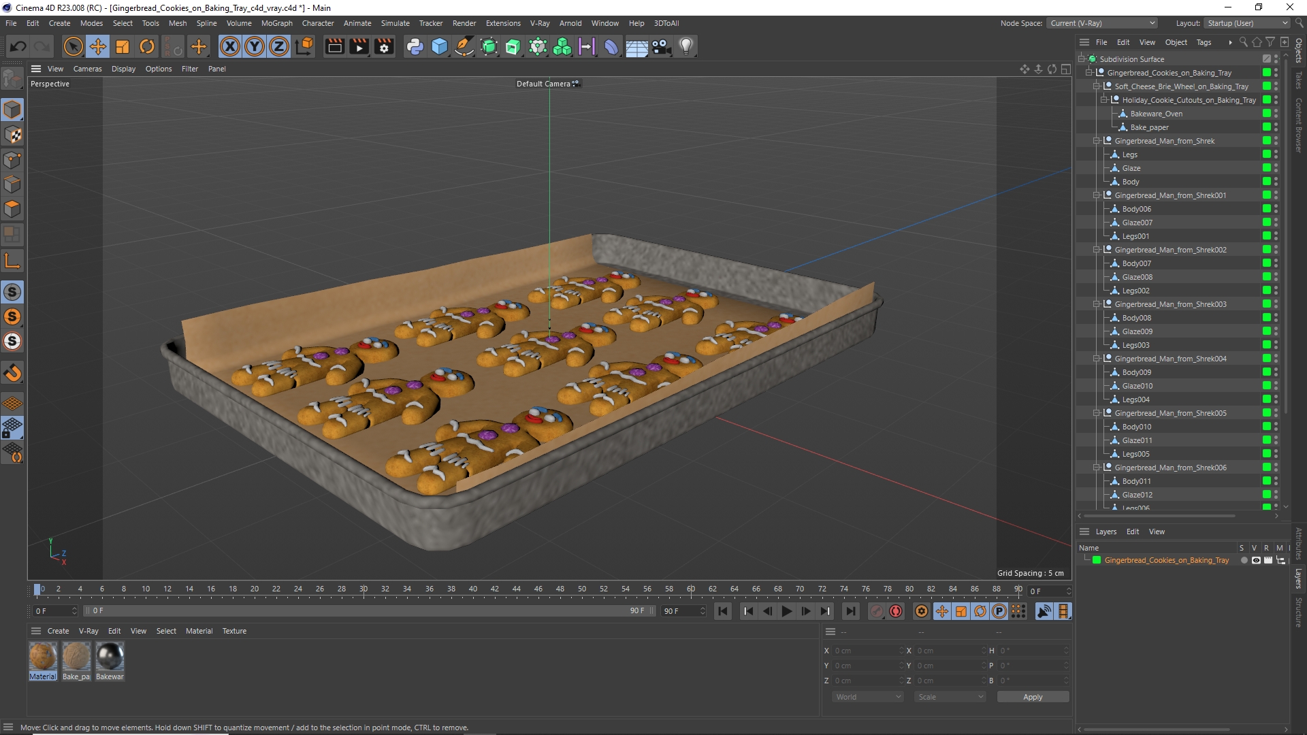The height and width of the screenshot is (735, 1307).
Task: Click the coordinate system icon
Action: tap(306, 46)
